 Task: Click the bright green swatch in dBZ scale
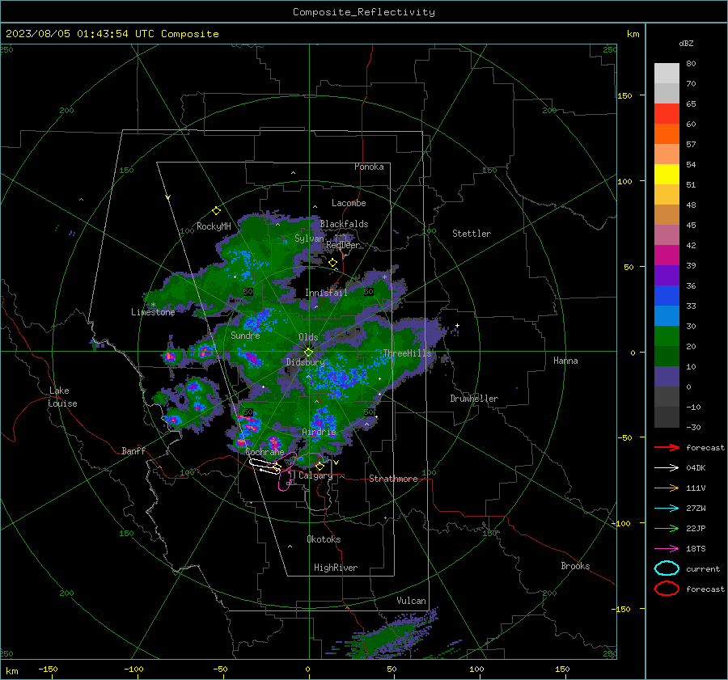click(667, 336)
